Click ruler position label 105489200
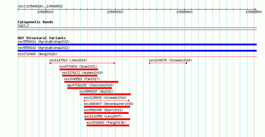Screen dimensions: 265x137 (x=45, y=12)
